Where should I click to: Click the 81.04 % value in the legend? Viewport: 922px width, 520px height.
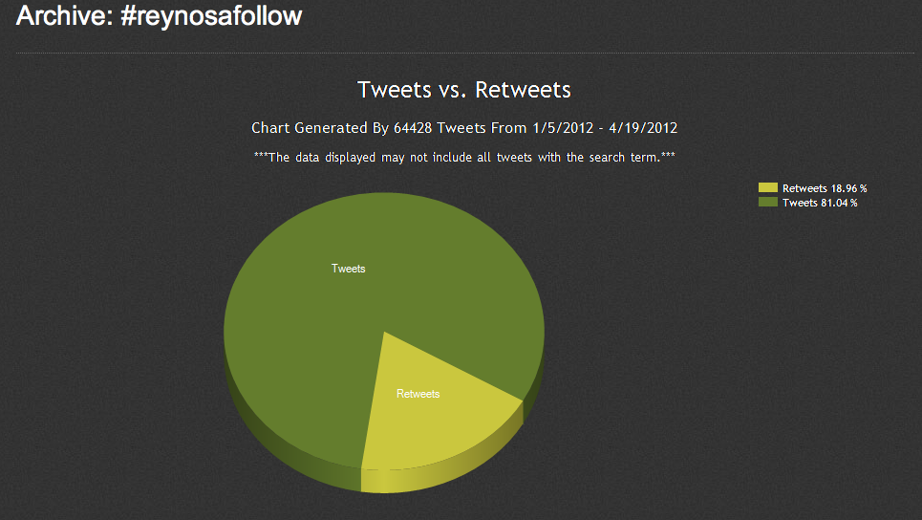(839, 203)
